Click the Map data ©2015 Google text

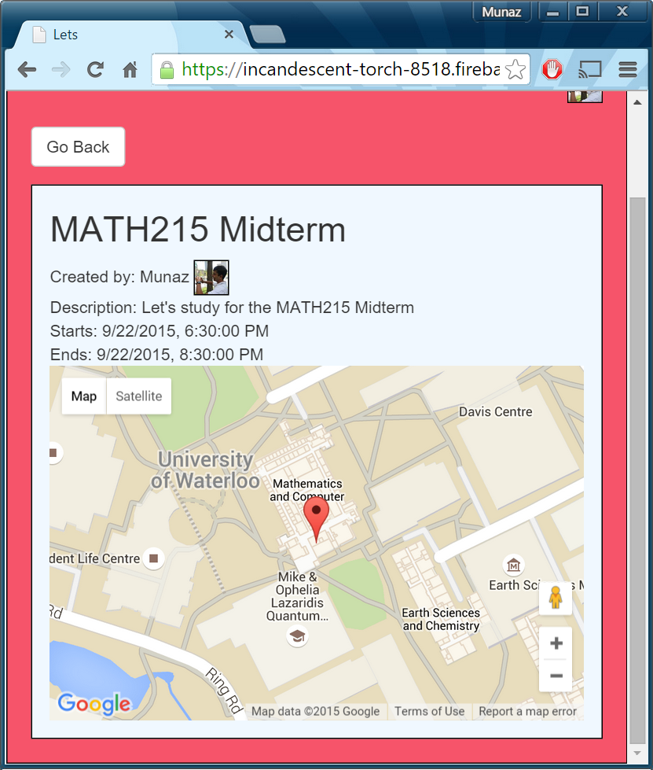coord(315,712)
